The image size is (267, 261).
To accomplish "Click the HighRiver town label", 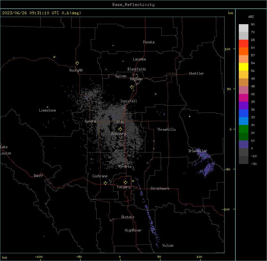I will coord(133,230).
